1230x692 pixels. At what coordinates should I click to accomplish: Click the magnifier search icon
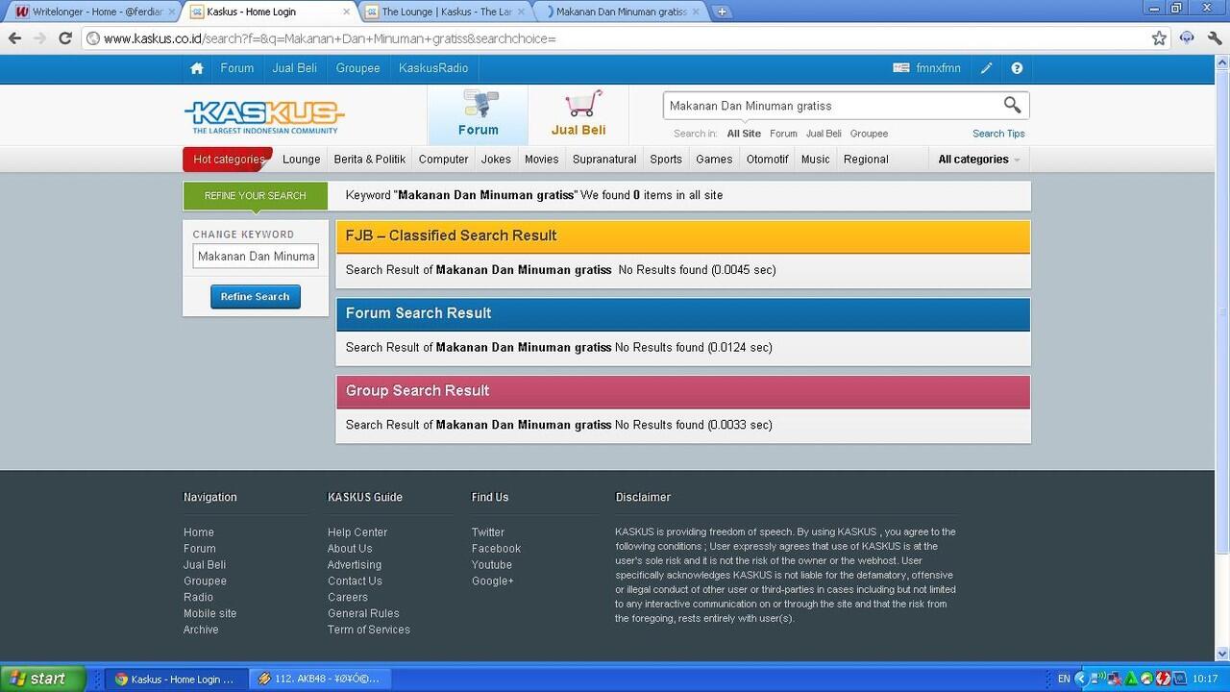[x=1012, y=105]
